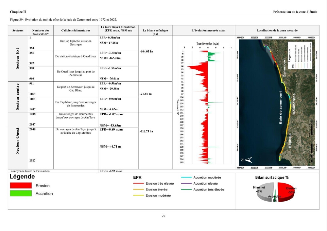This screenshot has width=327, height=231.
Task: Click the 'Secteurs' column header
Action: tap(18, 30)
